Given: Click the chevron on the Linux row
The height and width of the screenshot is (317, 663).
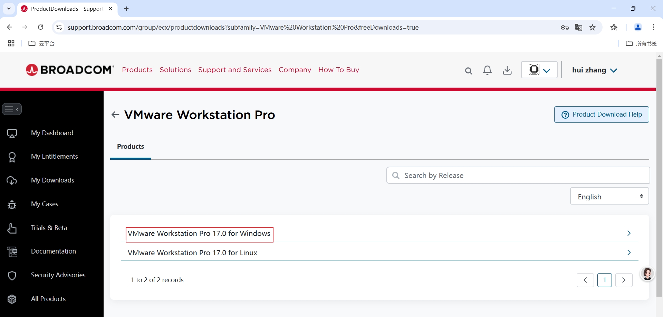Looking at the screenshot, I should (629, 253).
